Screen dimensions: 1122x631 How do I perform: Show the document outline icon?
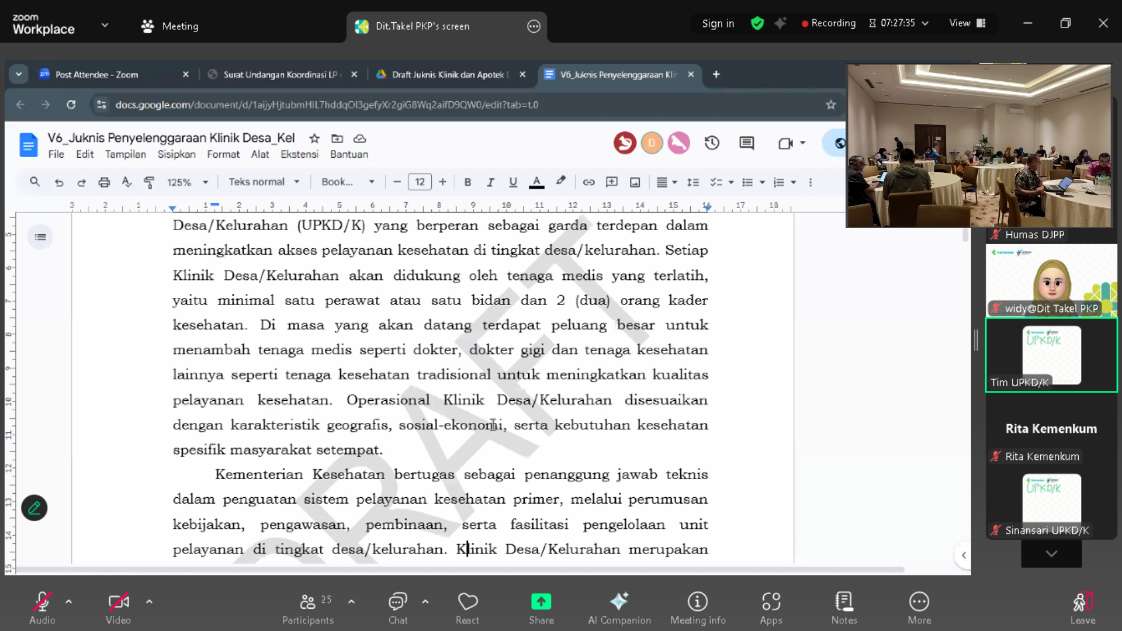[40, 237]
